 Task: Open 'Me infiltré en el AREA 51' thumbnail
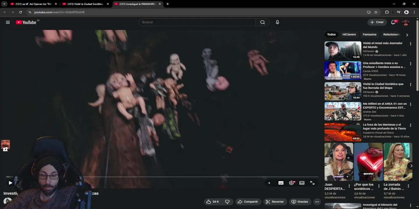[343, 111]
